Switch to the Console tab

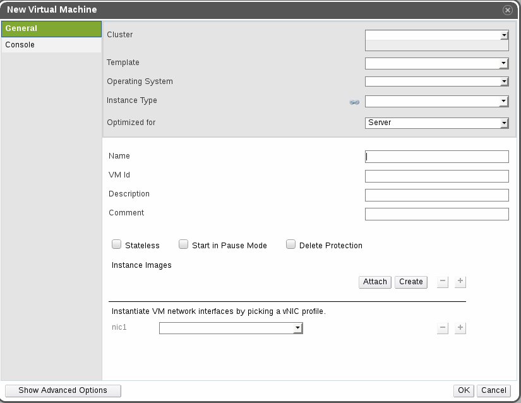(51, 45)
